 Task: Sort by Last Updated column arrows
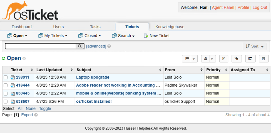72,70
